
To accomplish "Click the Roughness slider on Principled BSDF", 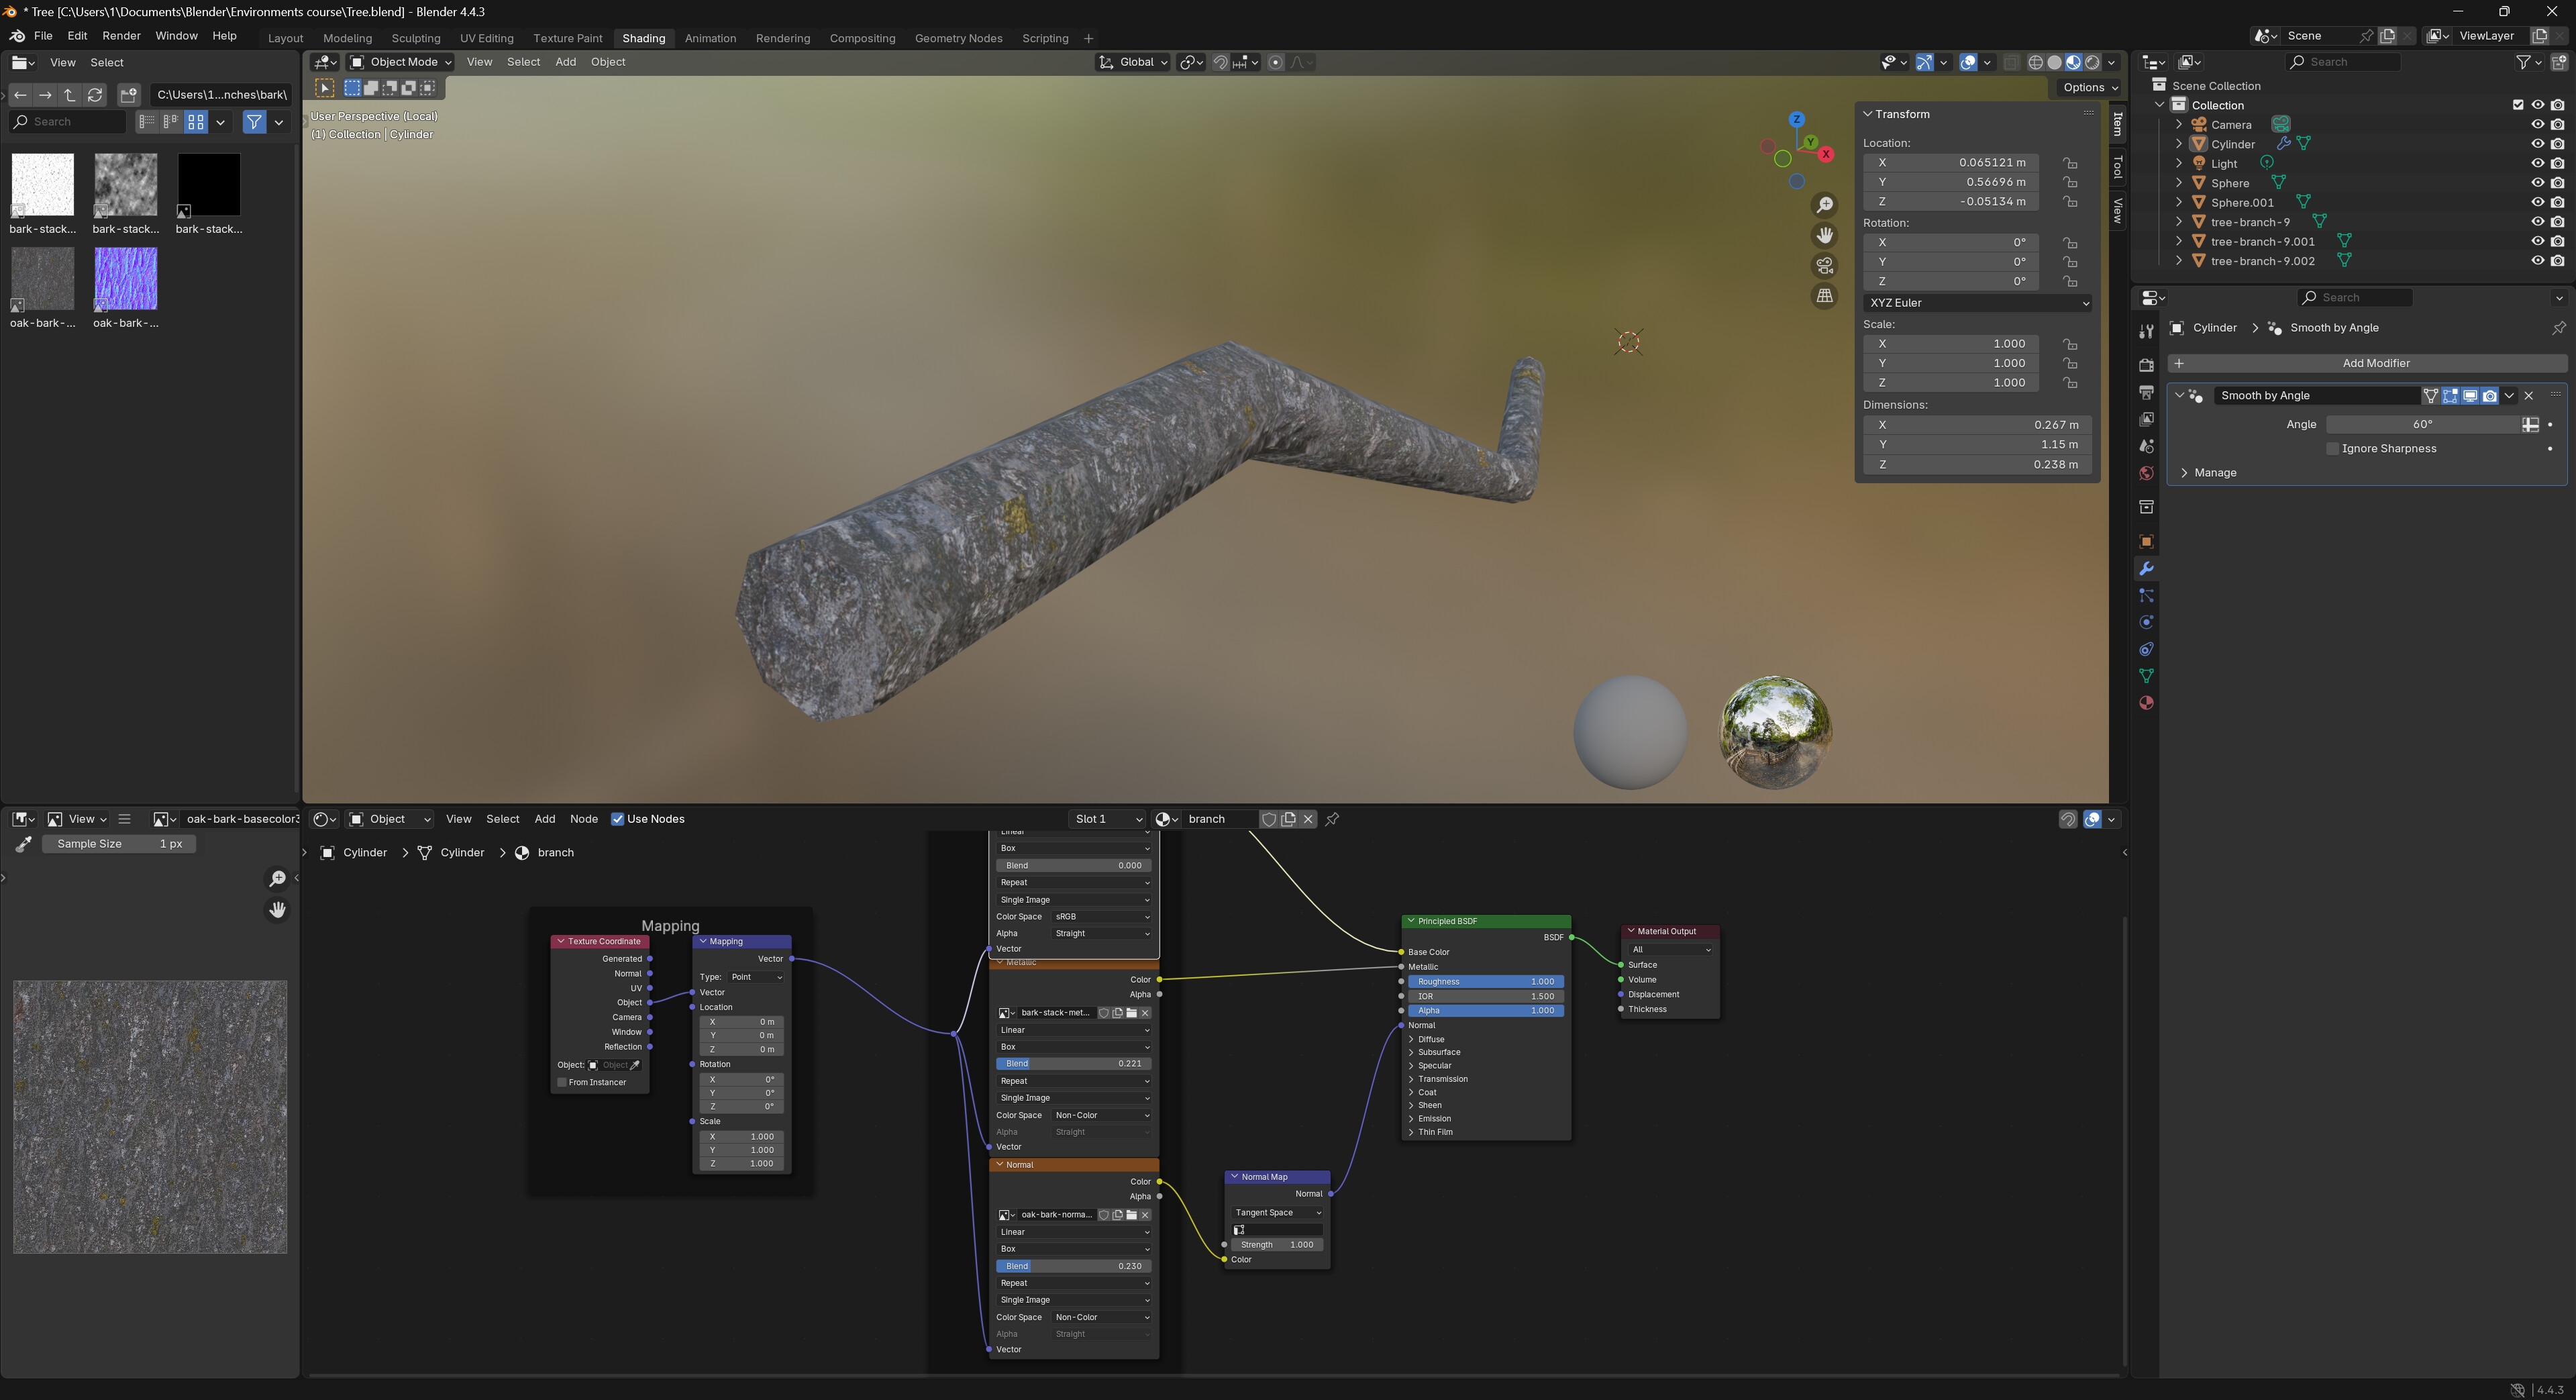I will click(1486, 981).
